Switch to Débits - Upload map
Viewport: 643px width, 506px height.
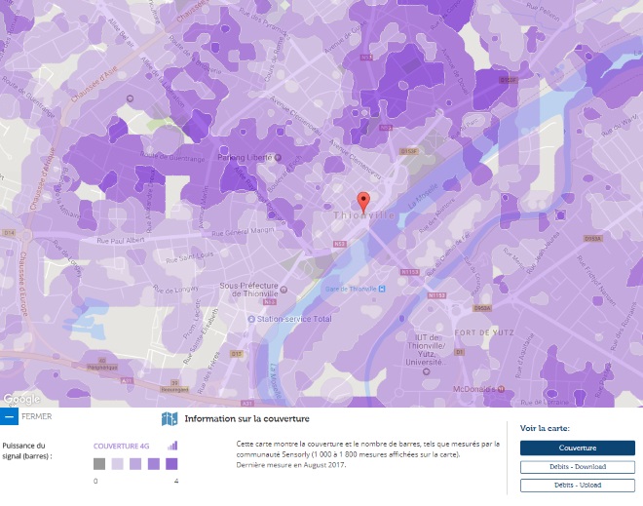(578, 486)
